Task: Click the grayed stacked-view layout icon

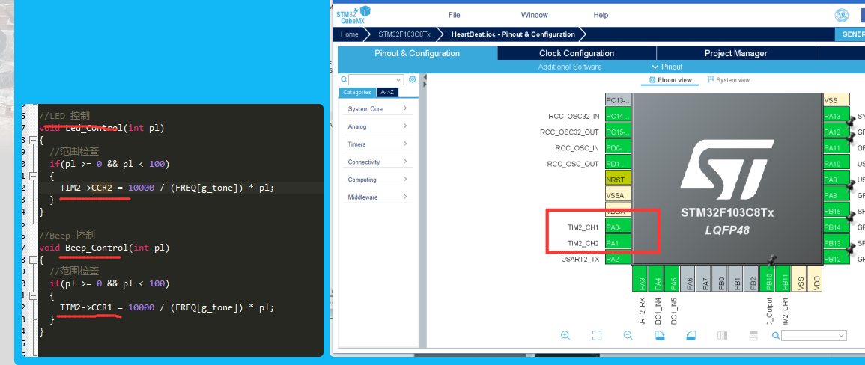Action: [x=753, y=335]
